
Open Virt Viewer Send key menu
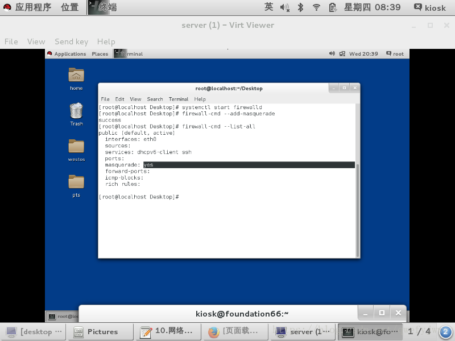(x=72, y=41)
